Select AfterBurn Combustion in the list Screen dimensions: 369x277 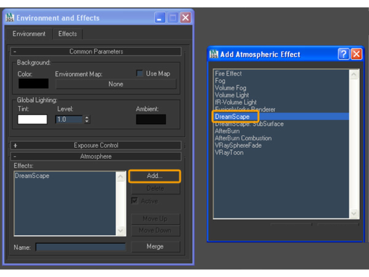[243, 138]
